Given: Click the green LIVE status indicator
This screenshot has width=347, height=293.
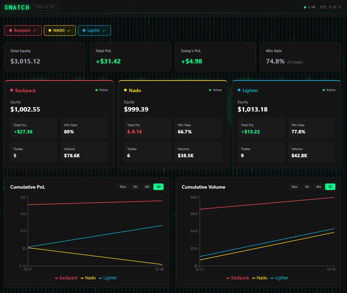Looking at the screenshot, I should click(x=310, y=7).
